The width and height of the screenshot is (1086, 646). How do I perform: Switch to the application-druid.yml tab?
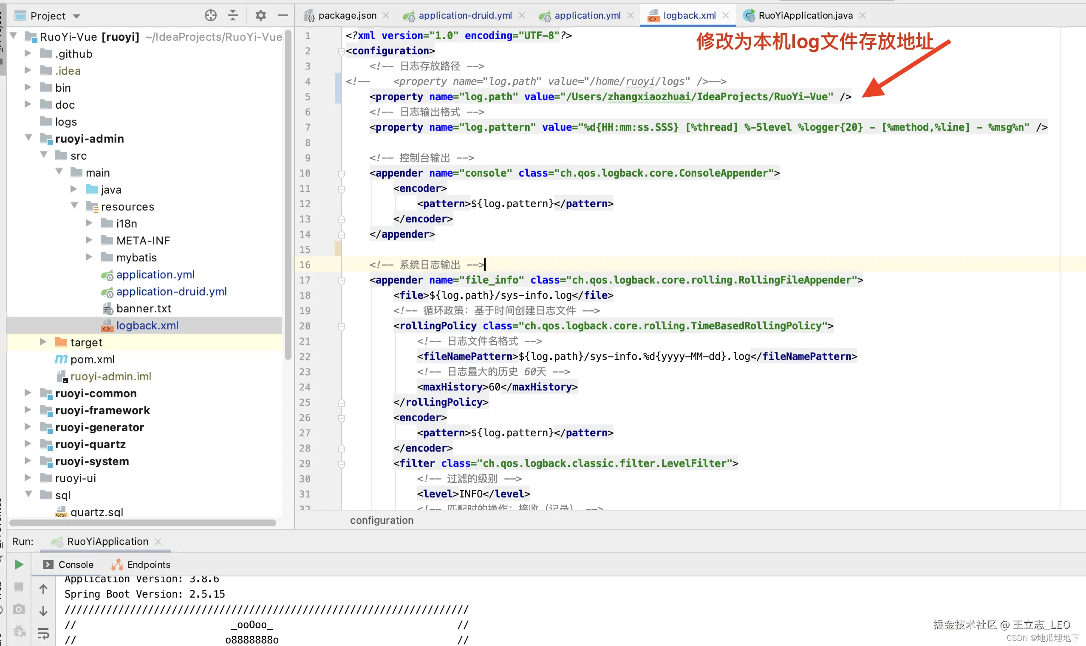point(464,16)
